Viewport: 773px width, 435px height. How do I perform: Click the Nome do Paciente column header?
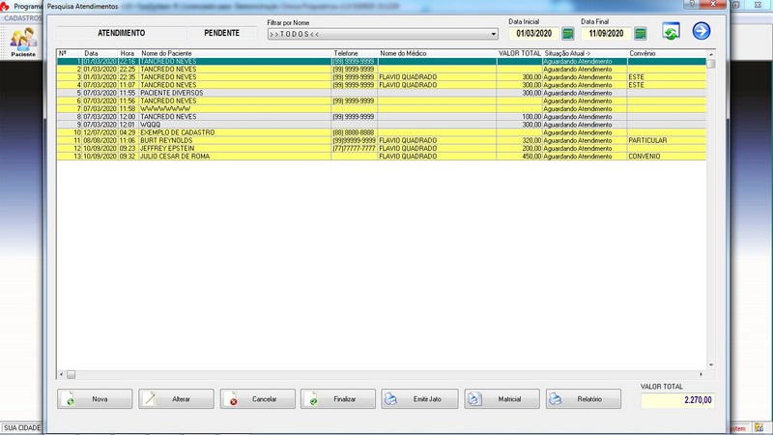[x=166, y=53]
